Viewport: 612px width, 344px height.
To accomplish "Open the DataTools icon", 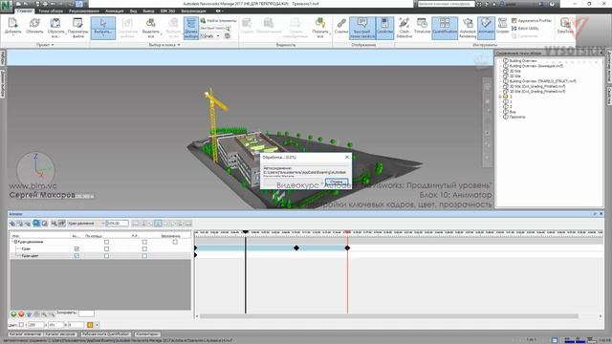I will pyautogui.click(x=565, y=26).
